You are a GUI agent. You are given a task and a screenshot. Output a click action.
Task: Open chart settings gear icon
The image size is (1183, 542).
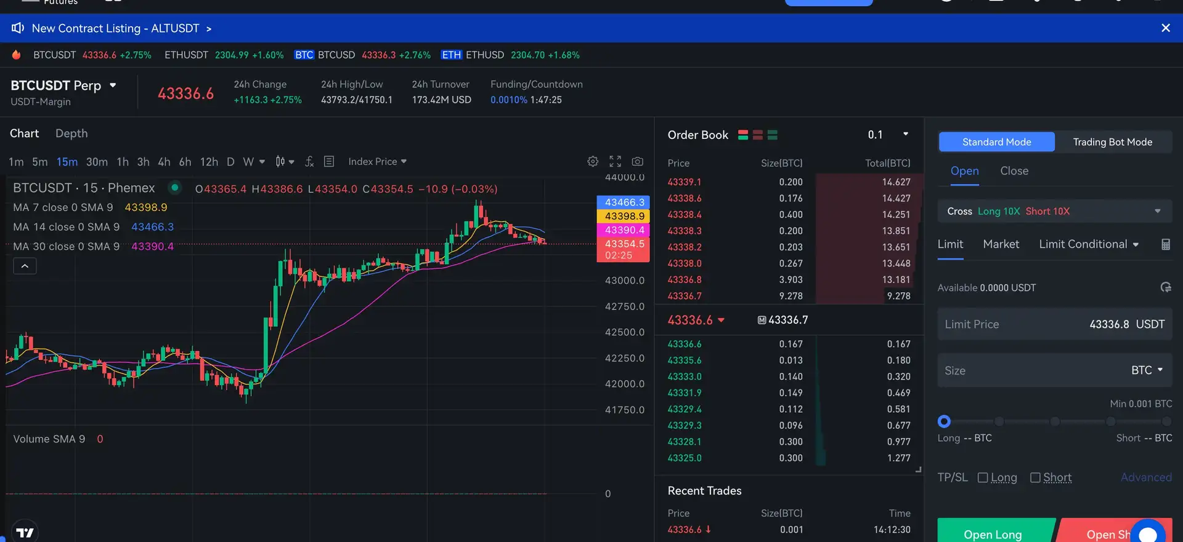coord(593,161)
